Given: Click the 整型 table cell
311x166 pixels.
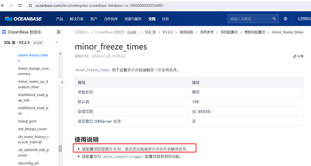Looking at the screenshot, I should (246, 92).
